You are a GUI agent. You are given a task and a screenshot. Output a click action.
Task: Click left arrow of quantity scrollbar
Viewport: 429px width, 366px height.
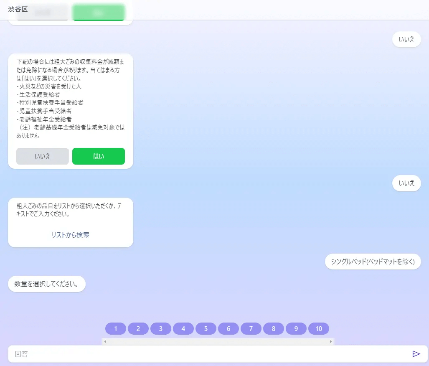pyautogui.click(x=105, y=341)
